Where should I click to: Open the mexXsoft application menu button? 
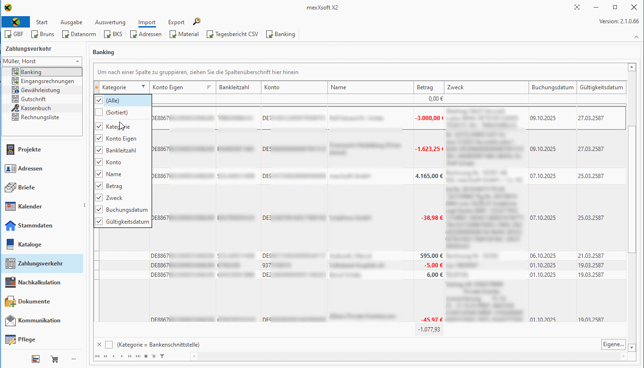click(x=16, y=22)
